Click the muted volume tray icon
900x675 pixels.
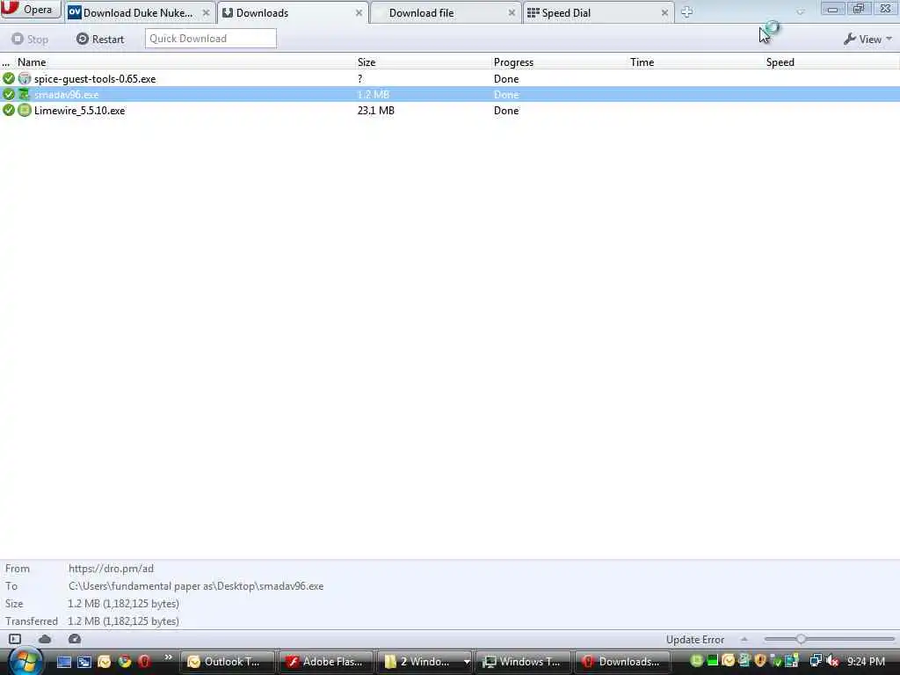pos(833,661)
